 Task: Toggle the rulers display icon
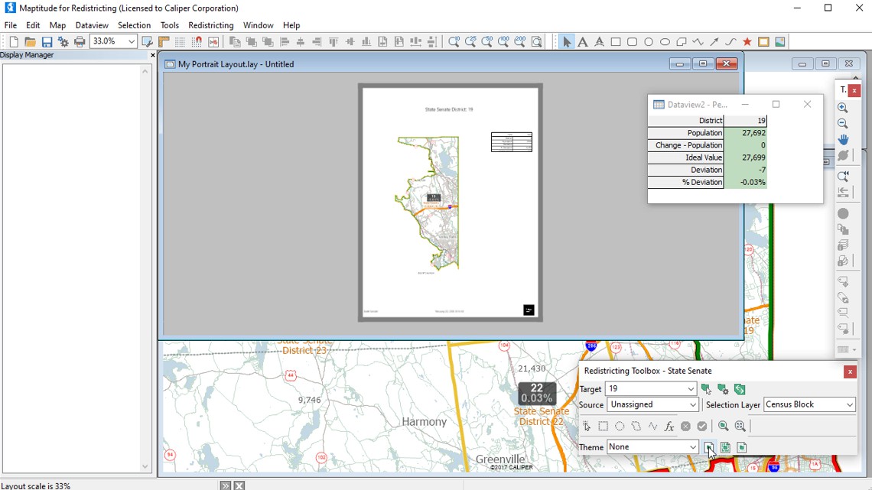click(x=164, y=42)
